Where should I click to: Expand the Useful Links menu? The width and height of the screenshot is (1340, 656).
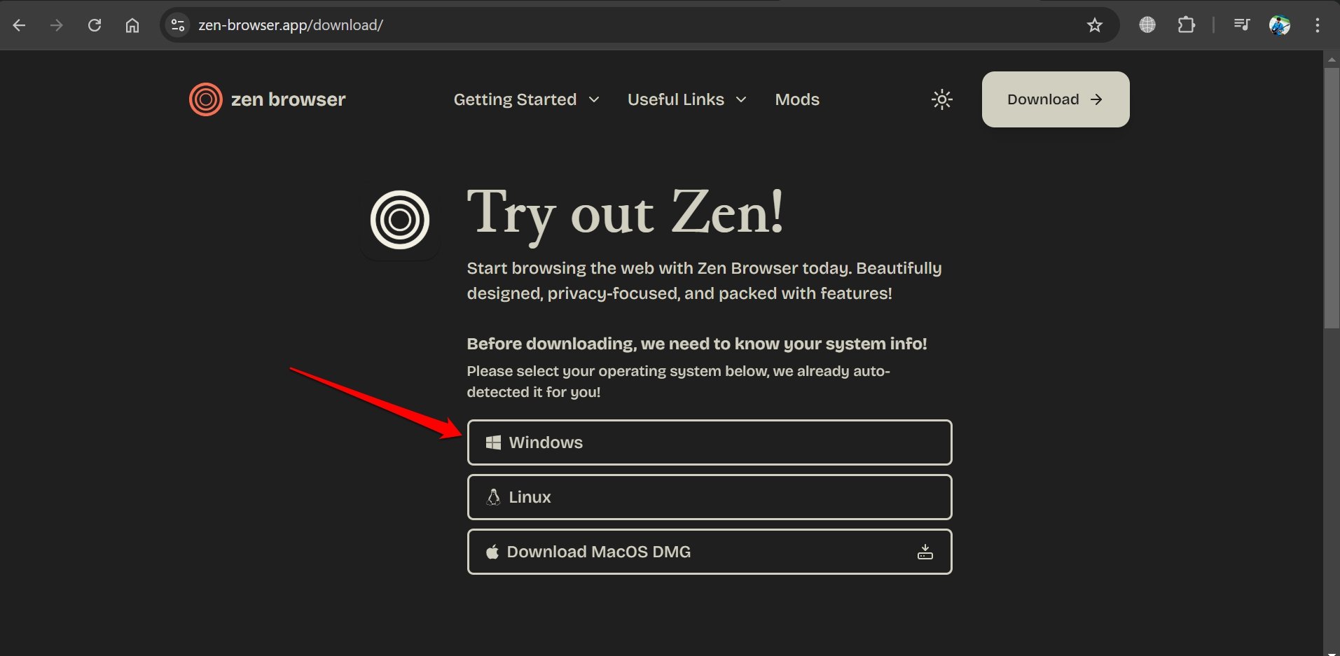(686, 99)
